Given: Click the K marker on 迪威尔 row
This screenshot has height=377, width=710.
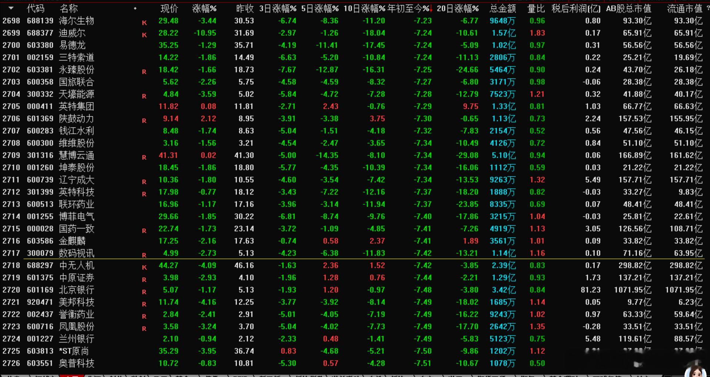Looking at the screenshot, I should tap(144, 35).
